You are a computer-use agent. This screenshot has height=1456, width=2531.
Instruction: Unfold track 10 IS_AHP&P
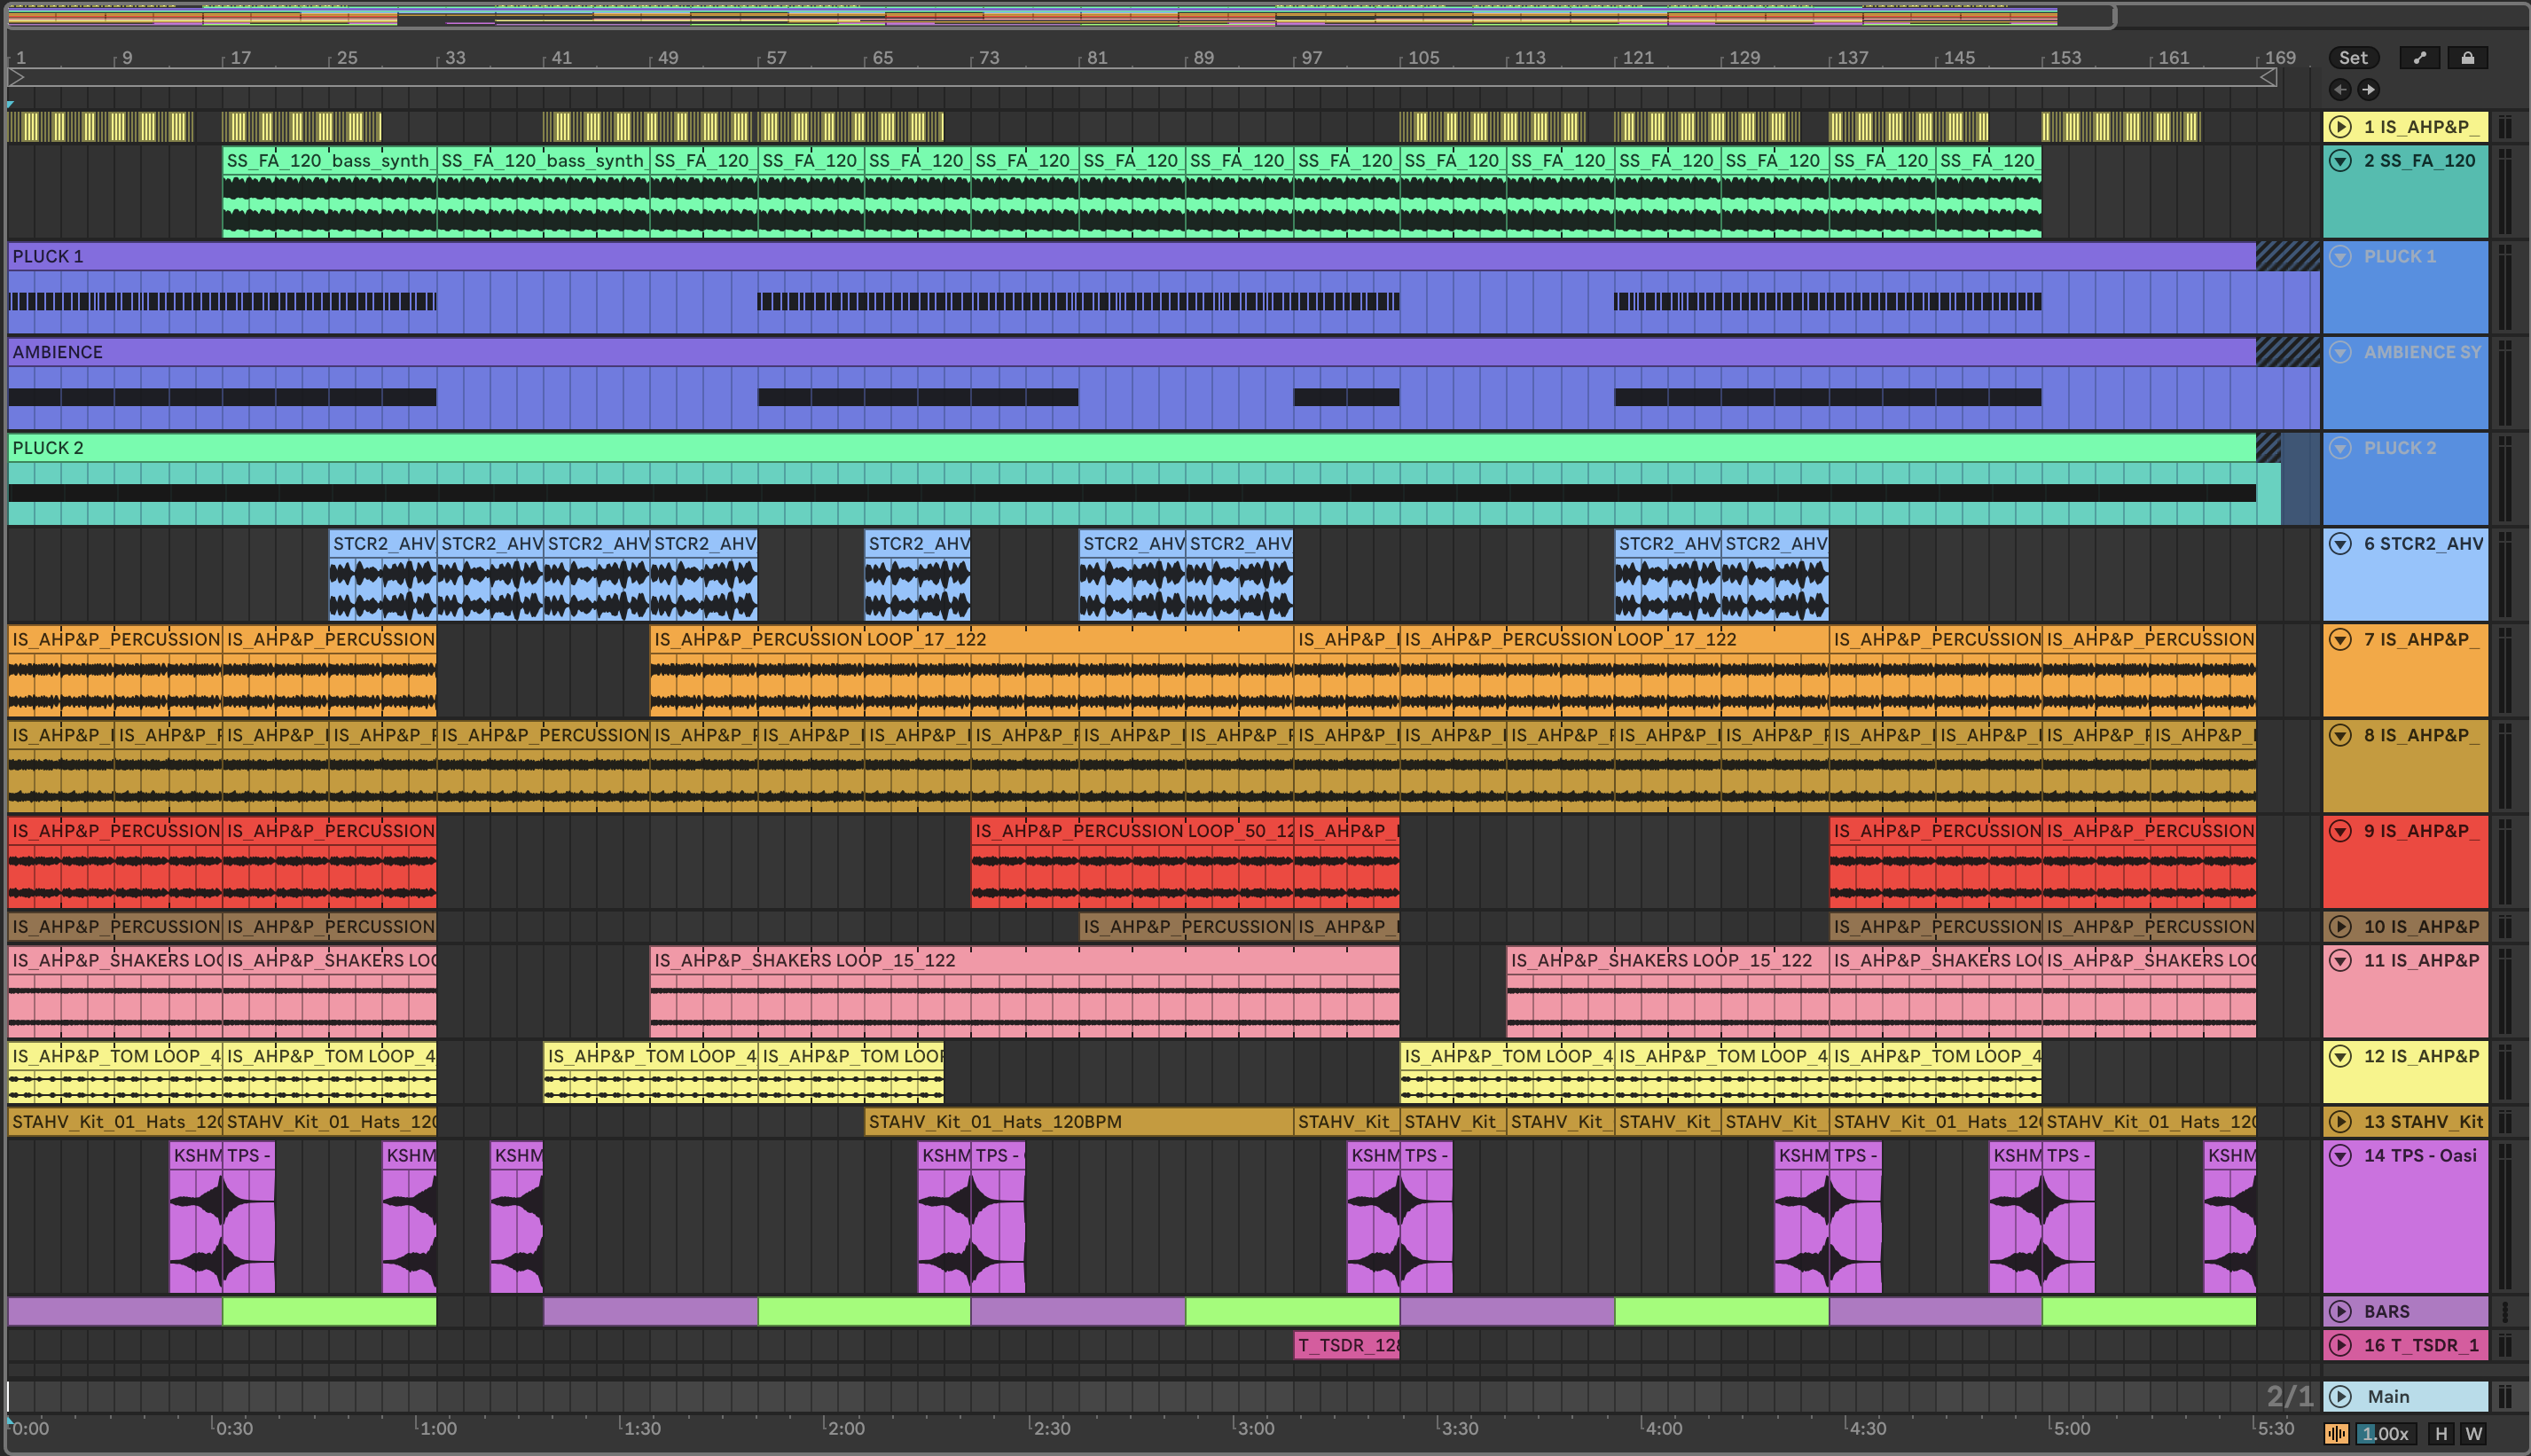pos(2340,927)
